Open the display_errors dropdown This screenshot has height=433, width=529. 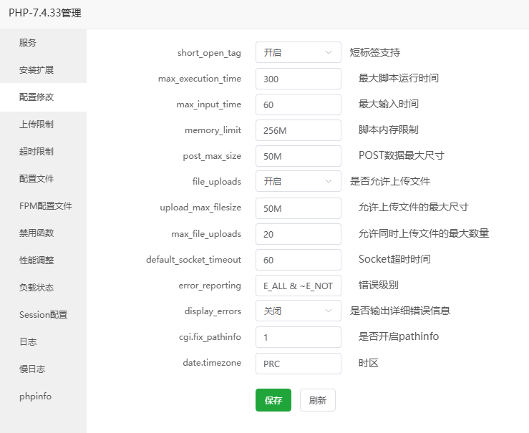coord(298,311)
